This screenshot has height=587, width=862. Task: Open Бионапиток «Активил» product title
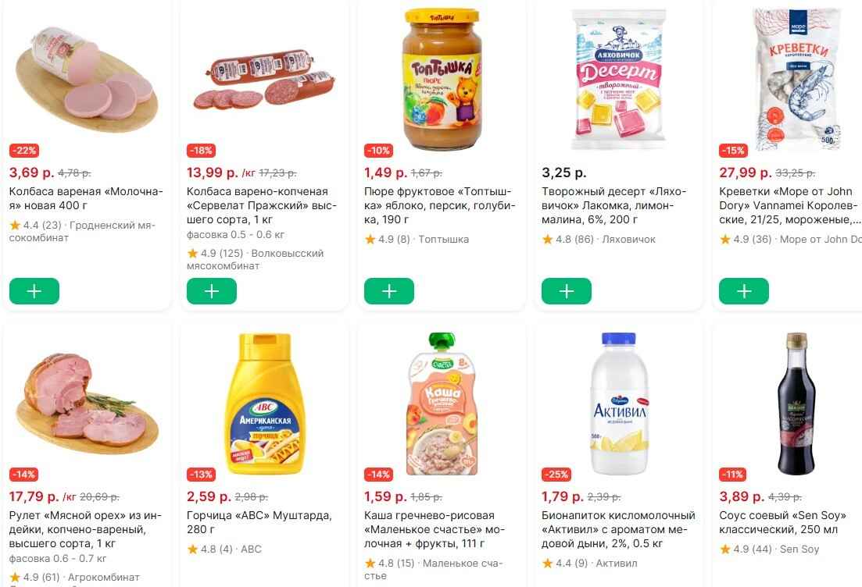pos(618,529)
